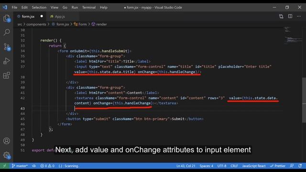
Task: Open the Go menu
Action: 65,8
